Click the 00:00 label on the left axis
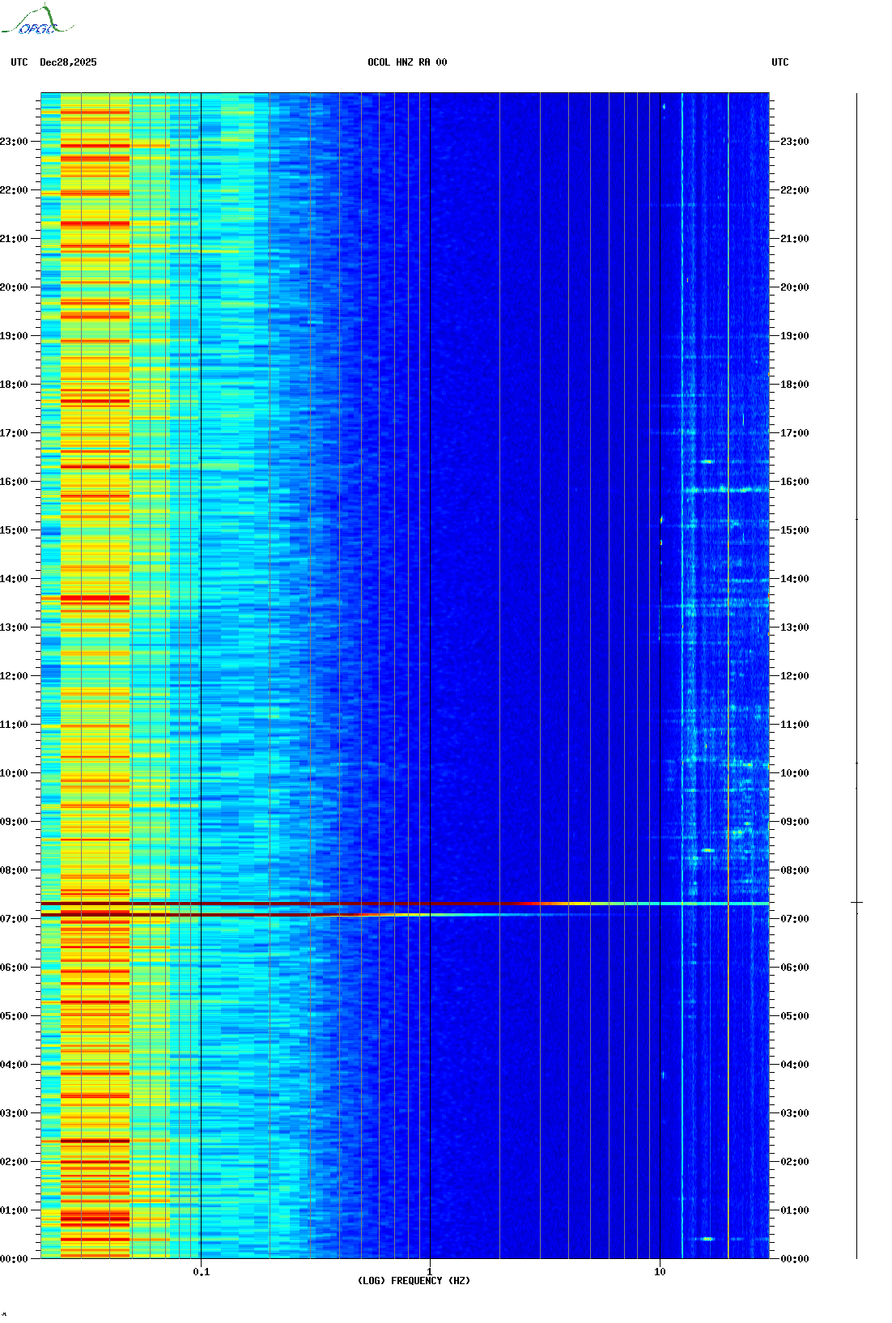This screenshot has height=1323, width=892. click(15, 1259)
